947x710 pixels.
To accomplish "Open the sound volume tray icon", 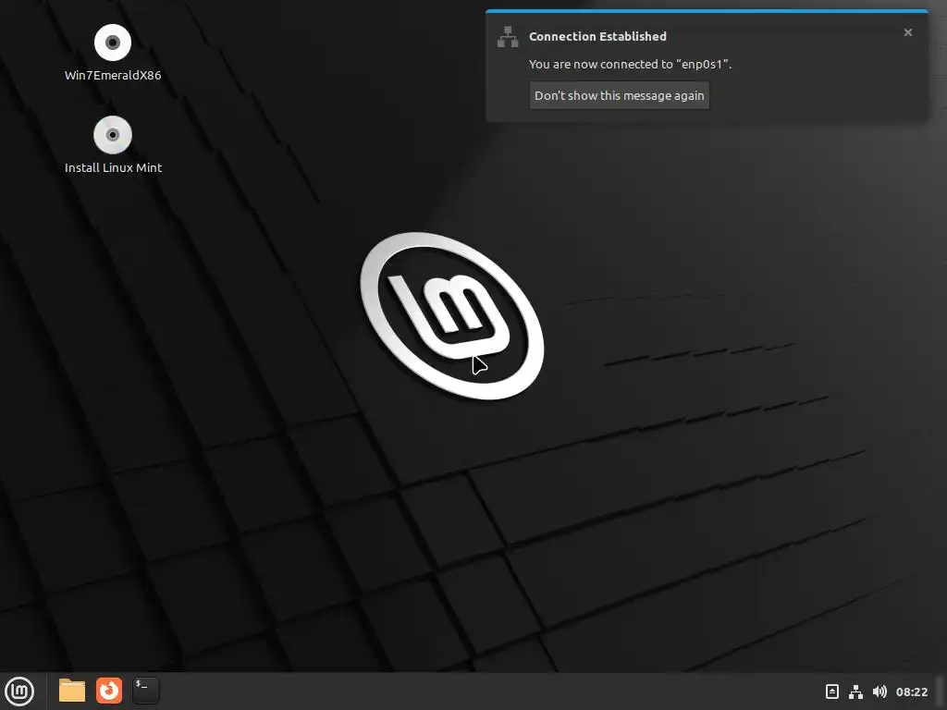I will [x=880, y=692].
